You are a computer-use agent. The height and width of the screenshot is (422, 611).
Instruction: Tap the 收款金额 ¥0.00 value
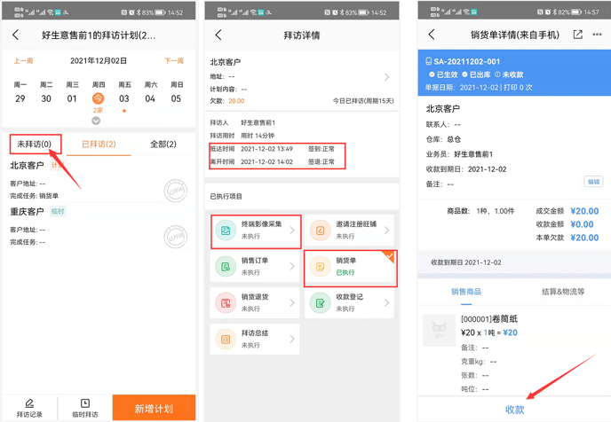click(582, 224)
